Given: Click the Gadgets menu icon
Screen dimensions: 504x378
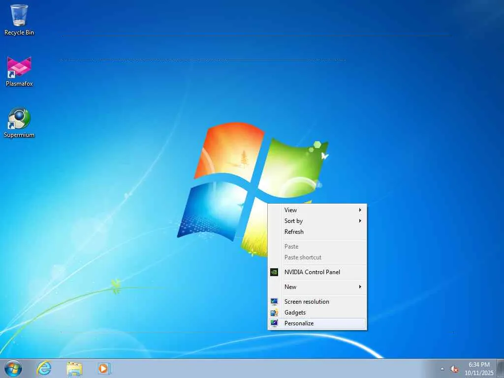Looking at the screenshot, I should coord(274,313).
